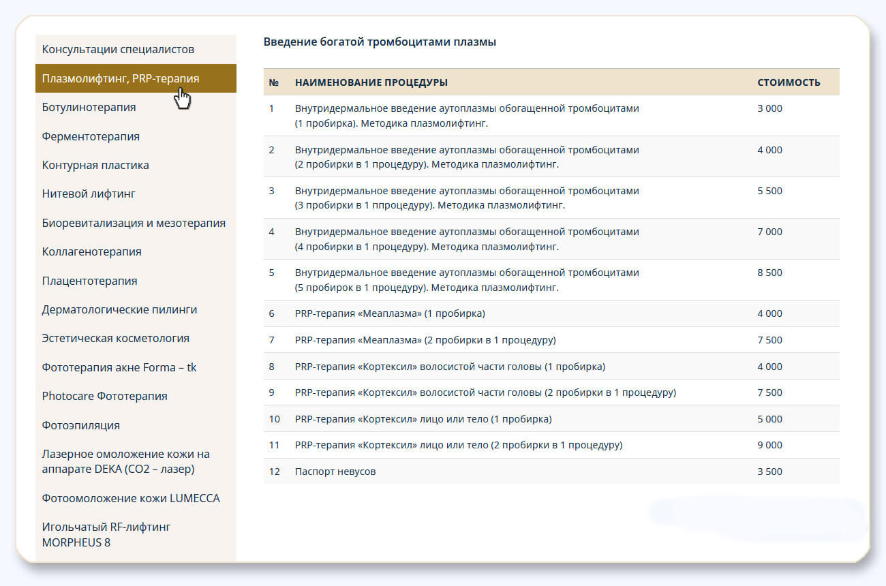Click Photocare Фототерапия link
The height and width of the screenshot is (586, 886).
(x=104, y=396)
